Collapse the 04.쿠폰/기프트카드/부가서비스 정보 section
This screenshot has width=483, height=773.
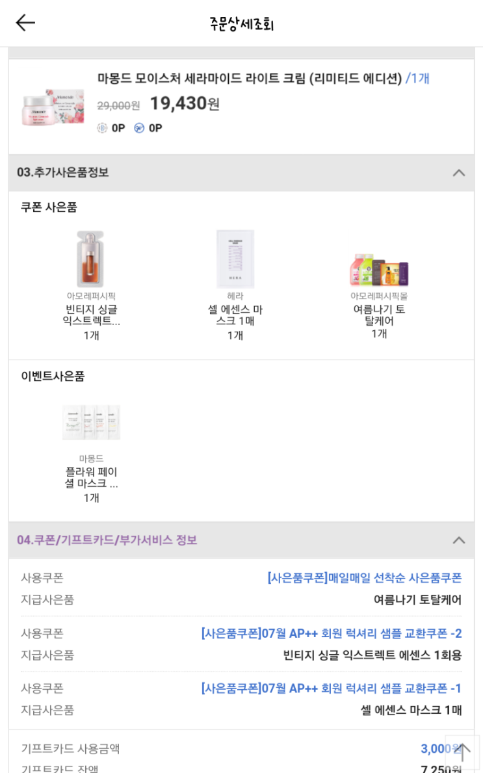(459, 540)
